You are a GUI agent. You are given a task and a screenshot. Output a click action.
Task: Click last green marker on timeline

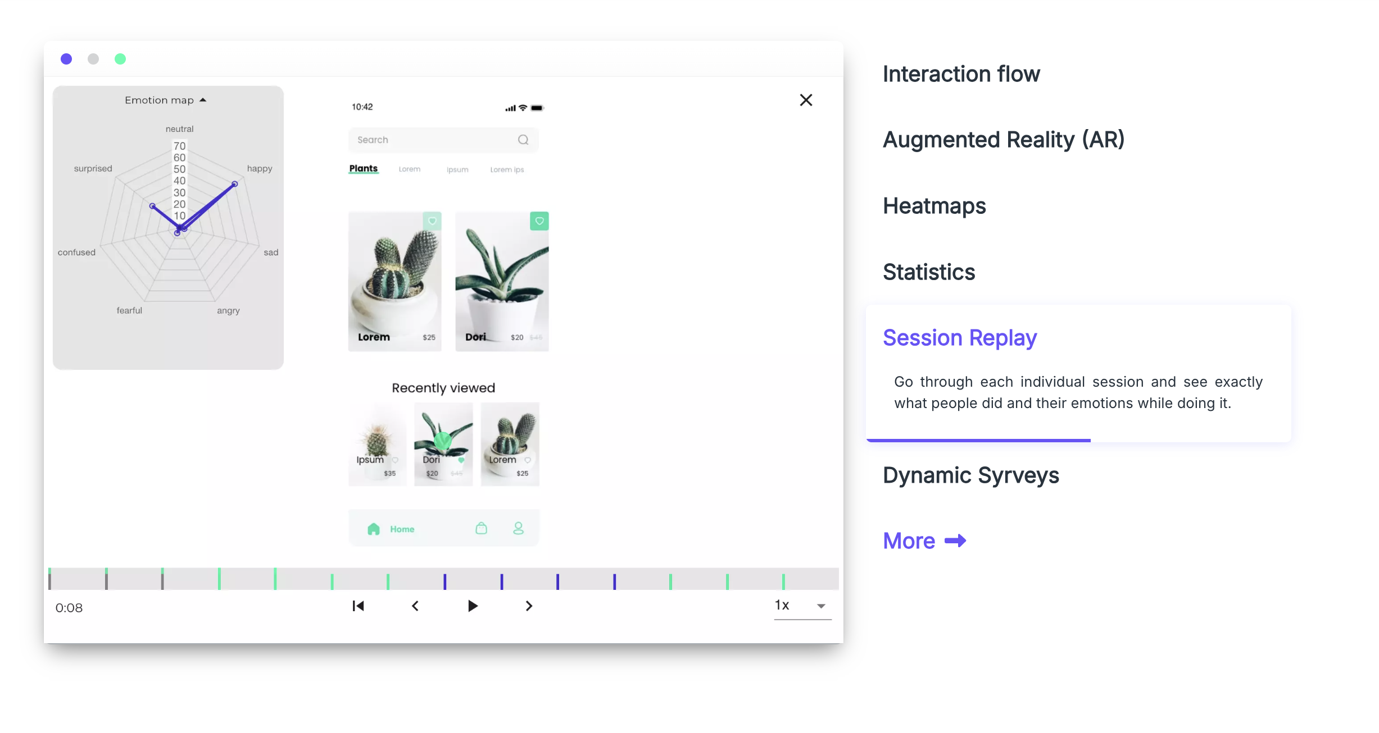(783, 581)
